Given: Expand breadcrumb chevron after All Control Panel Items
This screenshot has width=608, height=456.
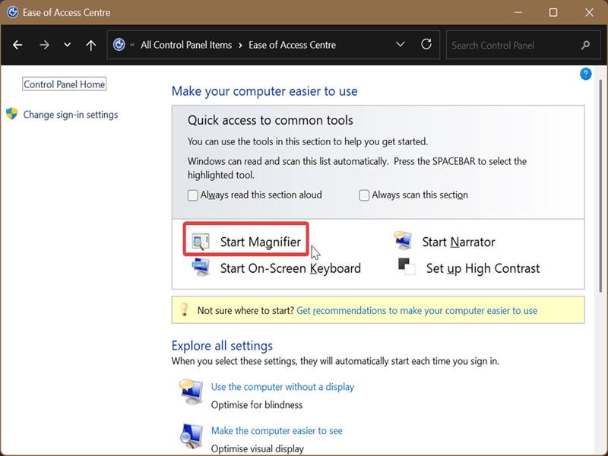Looking at the screenshot, I should click(240, 45).
